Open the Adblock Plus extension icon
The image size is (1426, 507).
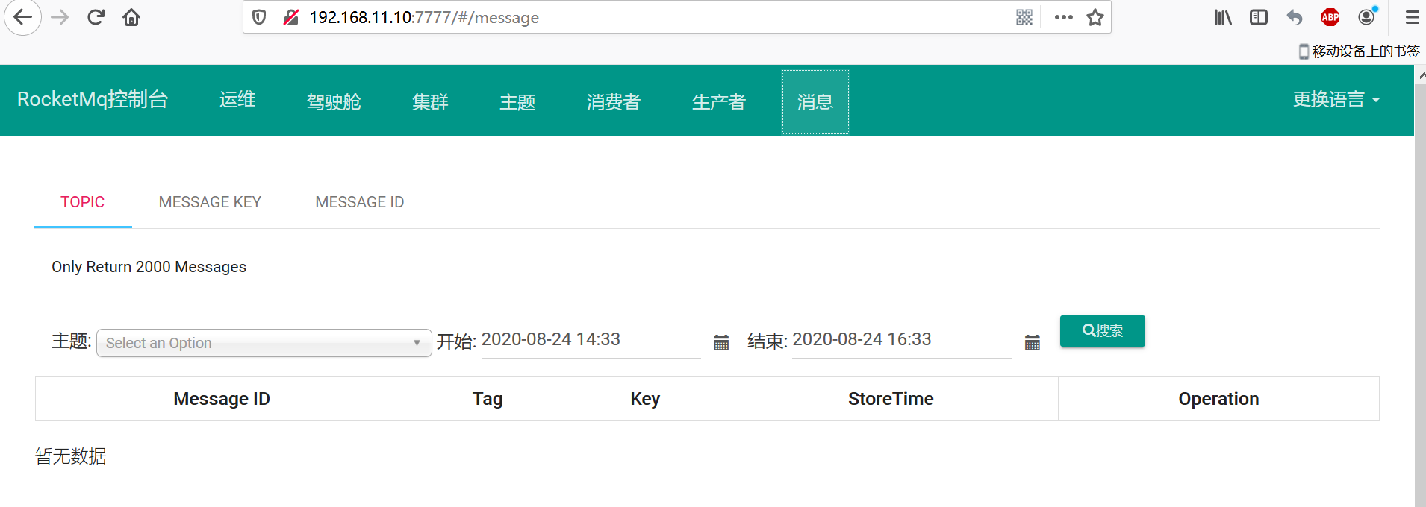point(1330,17)
